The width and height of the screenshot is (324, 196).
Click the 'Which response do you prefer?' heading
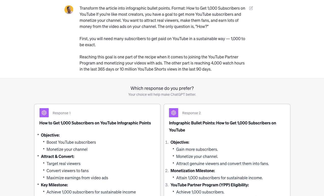point(162,88)
